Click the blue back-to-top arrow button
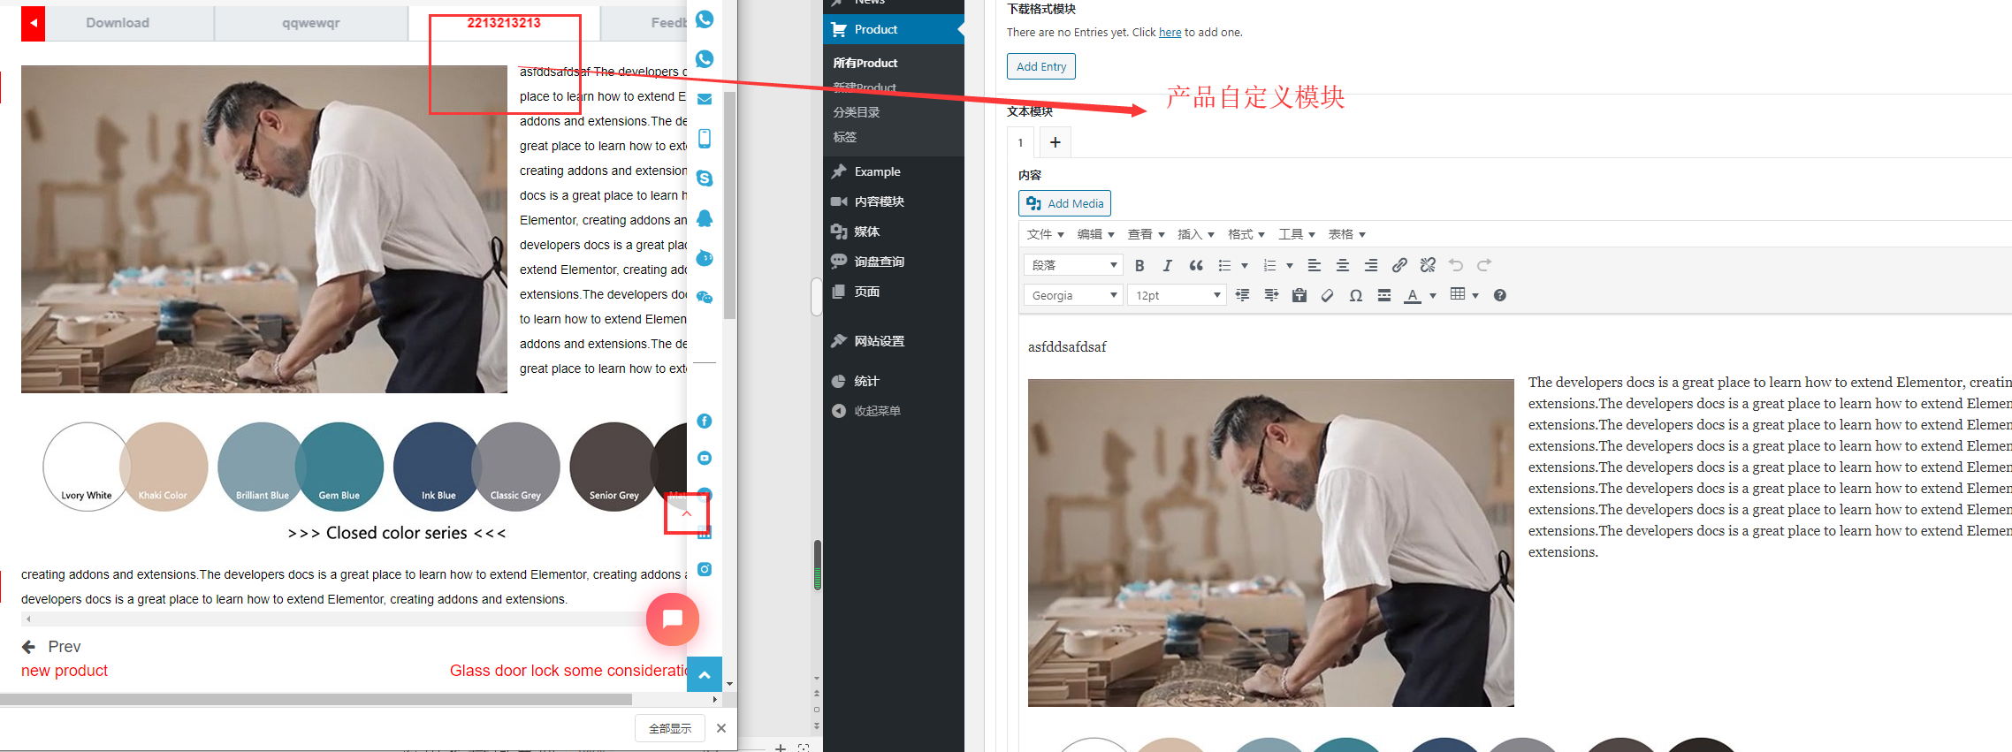The image size is (2012, 752). click(705, 674)
